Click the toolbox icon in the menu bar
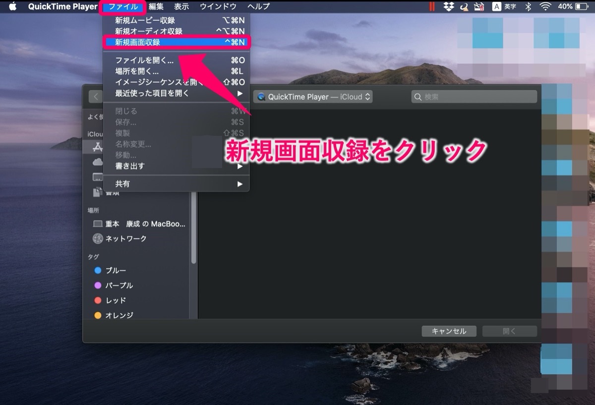 [478, 6]
